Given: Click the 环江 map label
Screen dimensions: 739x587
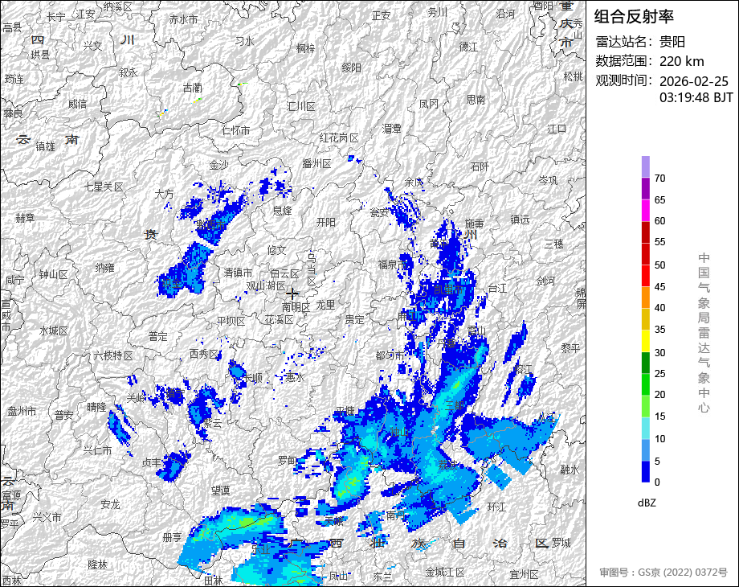Looking at the screenshot, I should click(496, 507).
